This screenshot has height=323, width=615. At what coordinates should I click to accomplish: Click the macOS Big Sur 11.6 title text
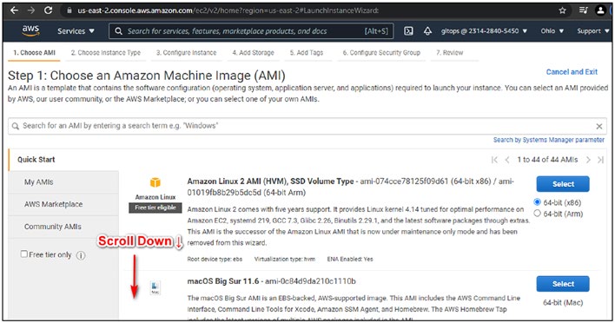pos(223,281)
